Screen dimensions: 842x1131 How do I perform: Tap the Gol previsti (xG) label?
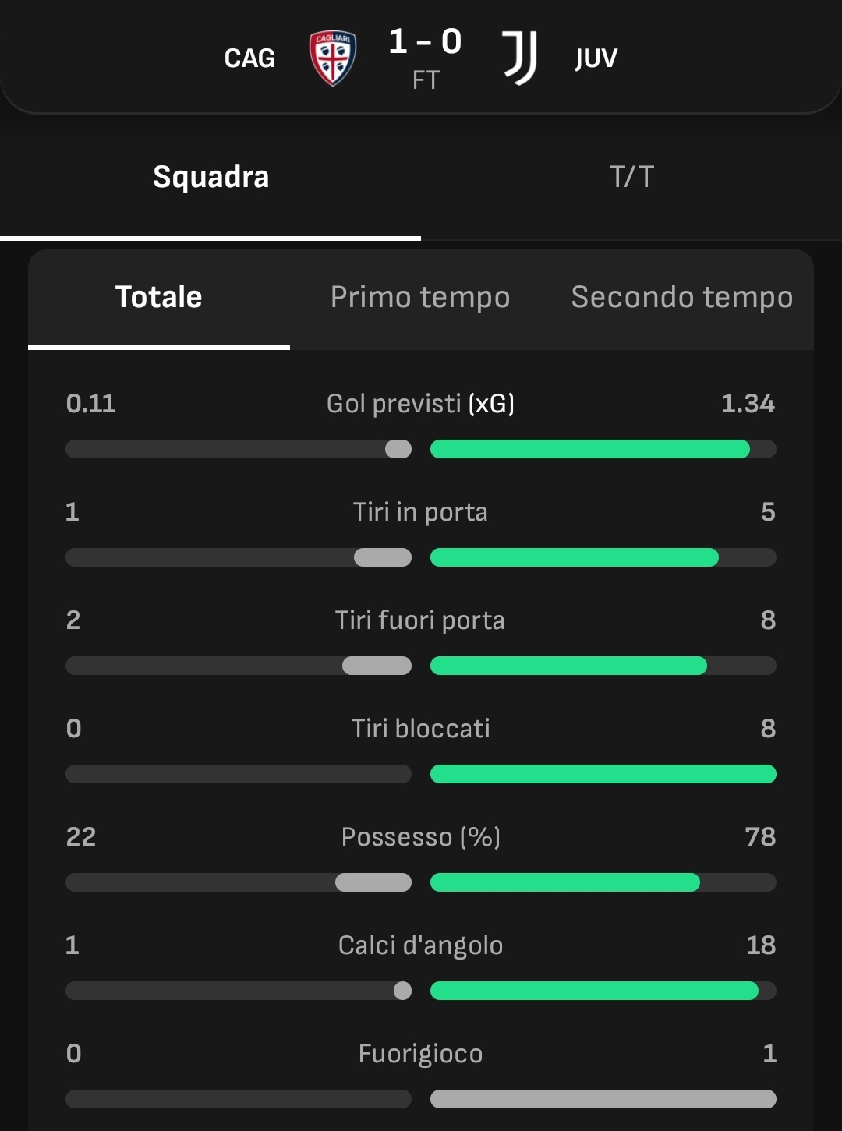420,404
